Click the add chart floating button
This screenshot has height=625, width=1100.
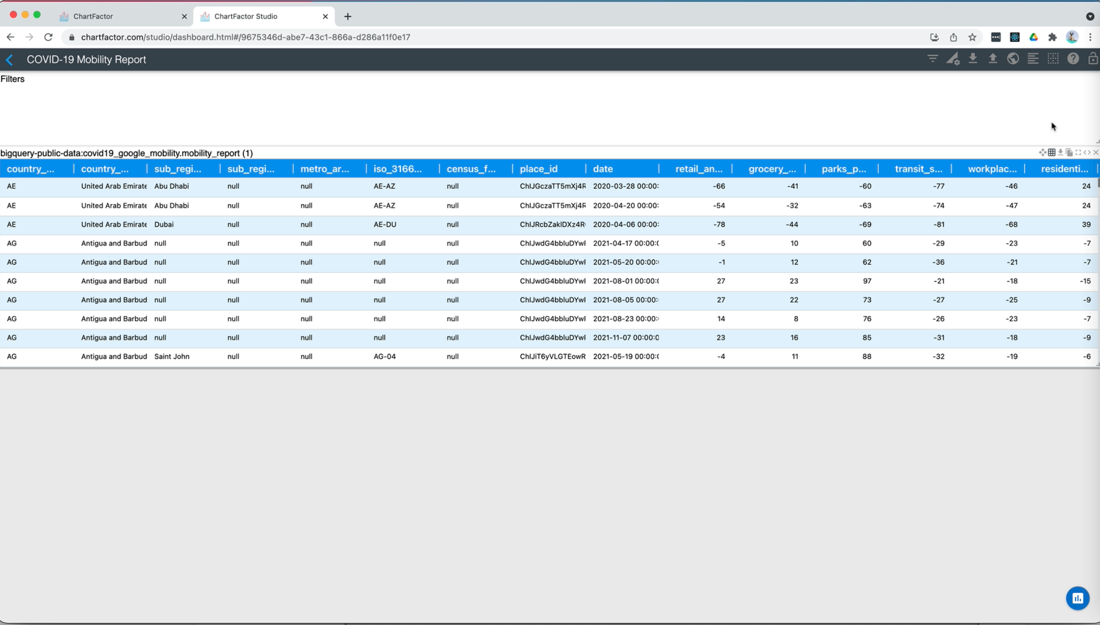[1077, 598]
